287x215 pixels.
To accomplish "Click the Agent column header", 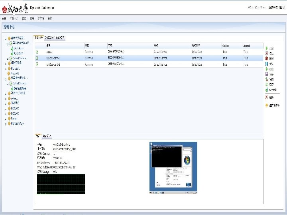I will point(247,46).
